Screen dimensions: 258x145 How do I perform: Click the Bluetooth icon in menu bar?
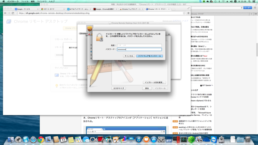click(x=219, y=1)
